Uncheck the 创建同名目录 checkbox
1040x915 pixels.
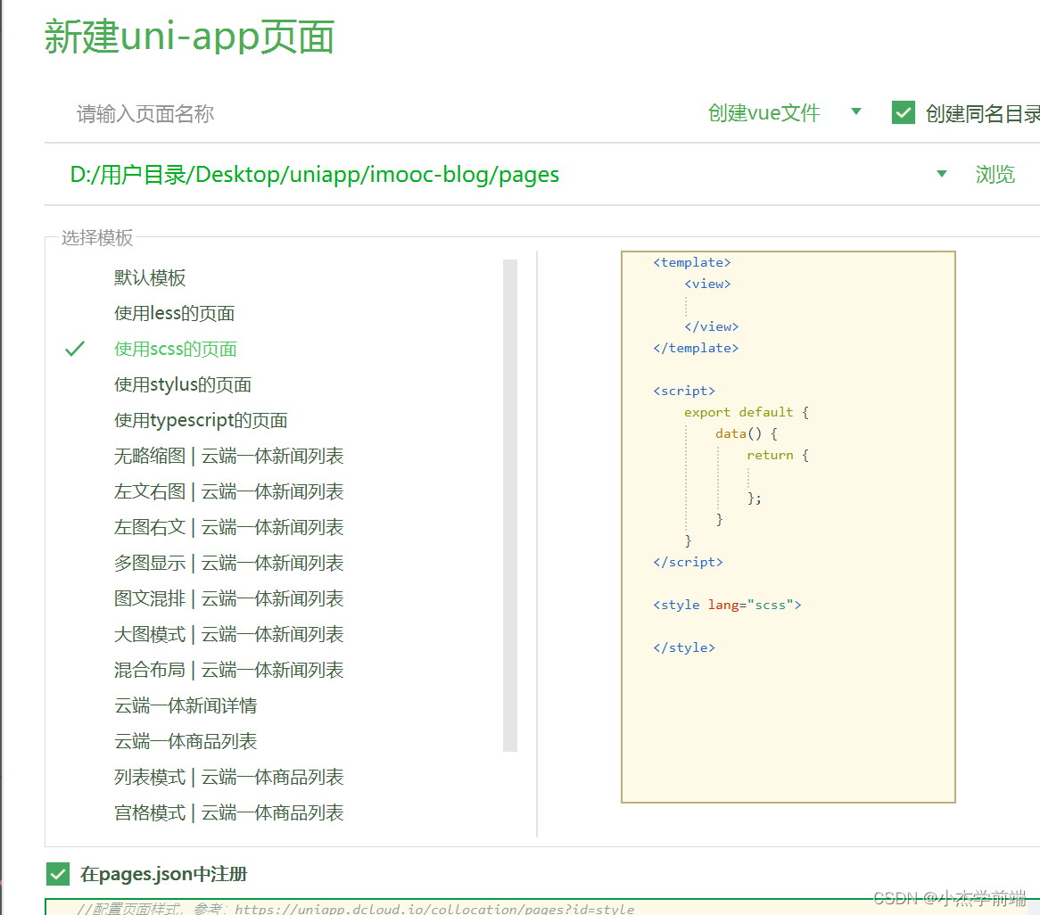[904, 112]
